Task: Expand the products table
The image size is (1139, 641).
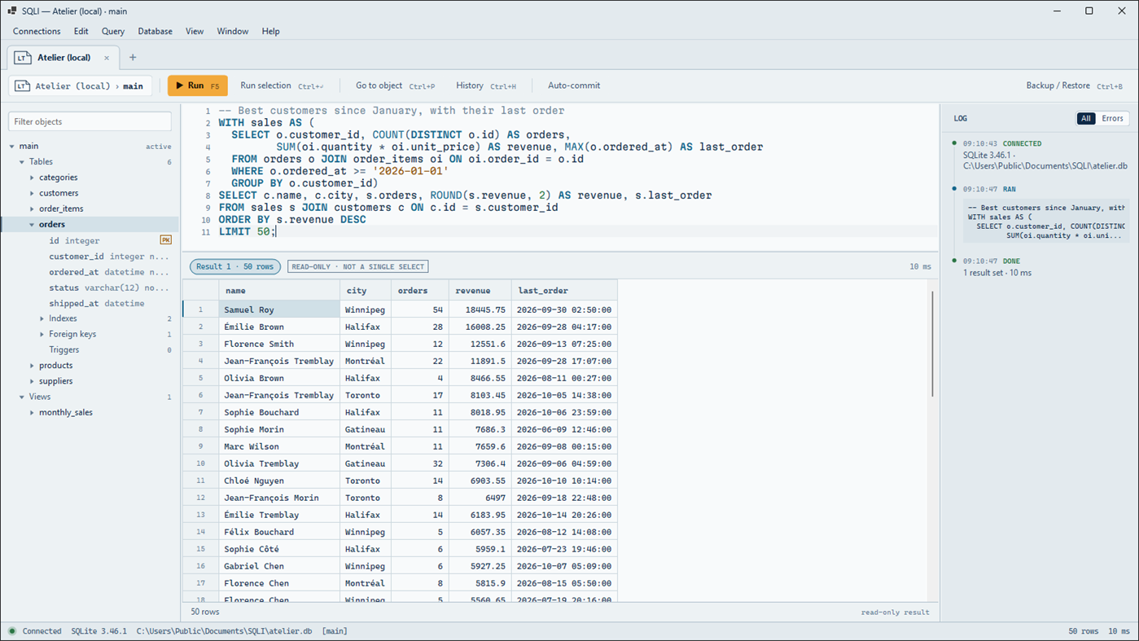Action: point(33,366)
